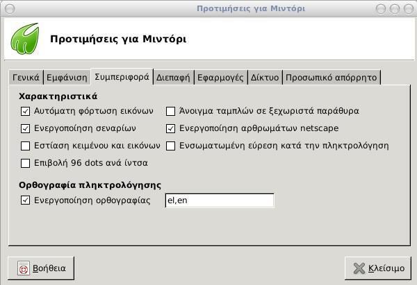Toggle Ενεργοποίηση αρθρωμάτων netscape checkbox
The width and height of the screenshot is (417, 285).
(171, 128)
